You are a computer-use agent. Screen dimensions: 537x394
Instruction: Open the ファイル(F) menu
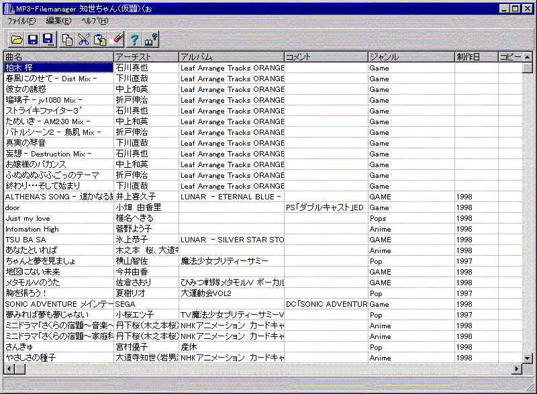click(21, 21)
